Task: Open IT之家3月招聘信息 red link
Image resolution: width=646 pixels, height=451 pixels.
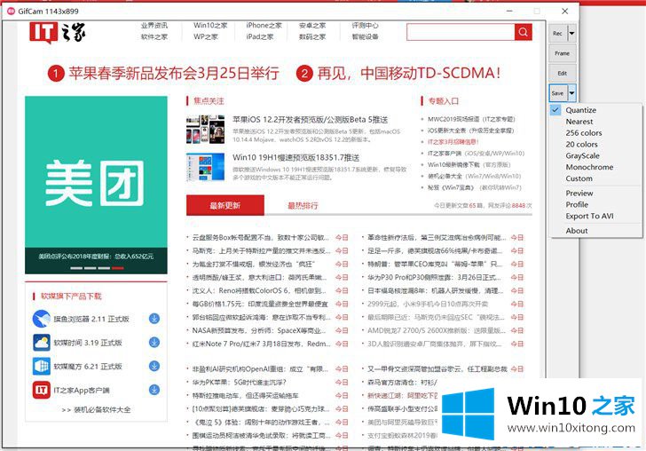Action: pos(453,142)
